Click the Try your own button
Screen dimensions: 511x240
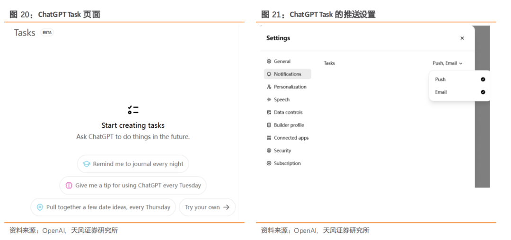(207, 207)
